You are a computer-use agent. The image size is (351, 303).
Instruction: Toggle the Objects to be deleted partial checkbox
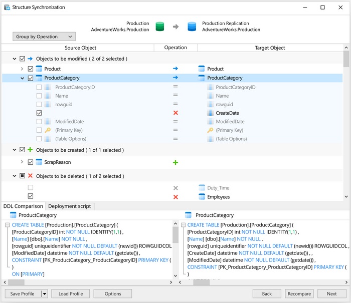pyautogui.click(x=22, y=176)
